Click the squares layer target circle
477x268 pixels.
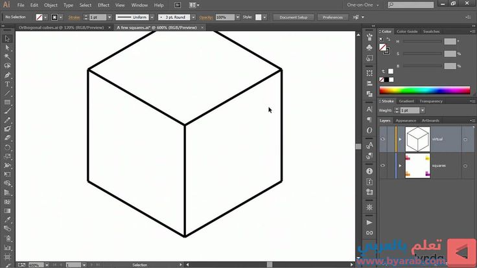click(x=465, y=166)
